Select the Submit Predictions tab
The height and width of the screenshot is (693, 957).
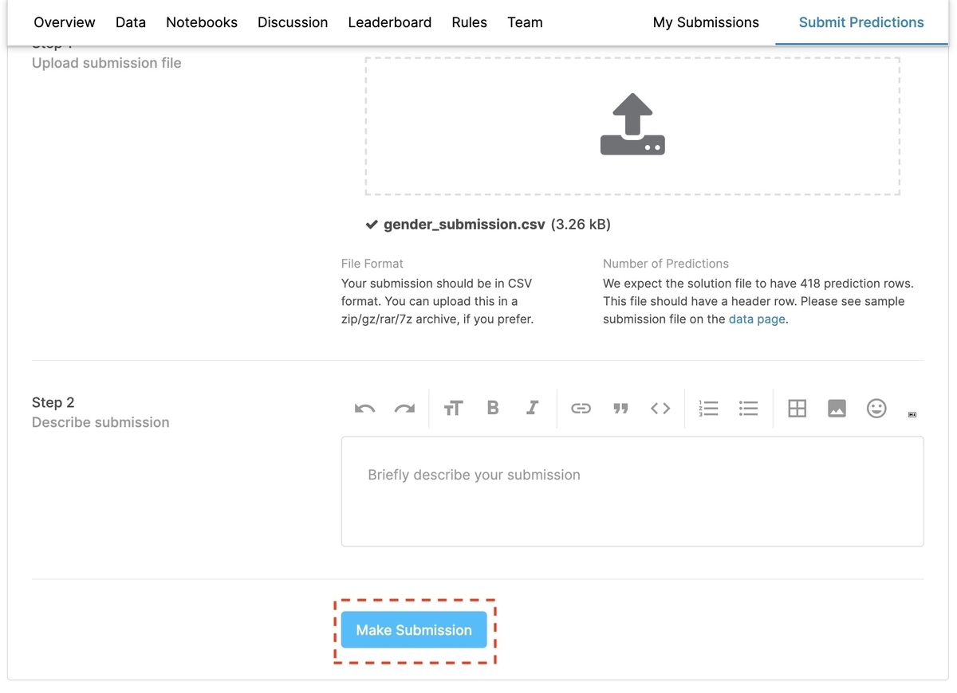[861, 22]
